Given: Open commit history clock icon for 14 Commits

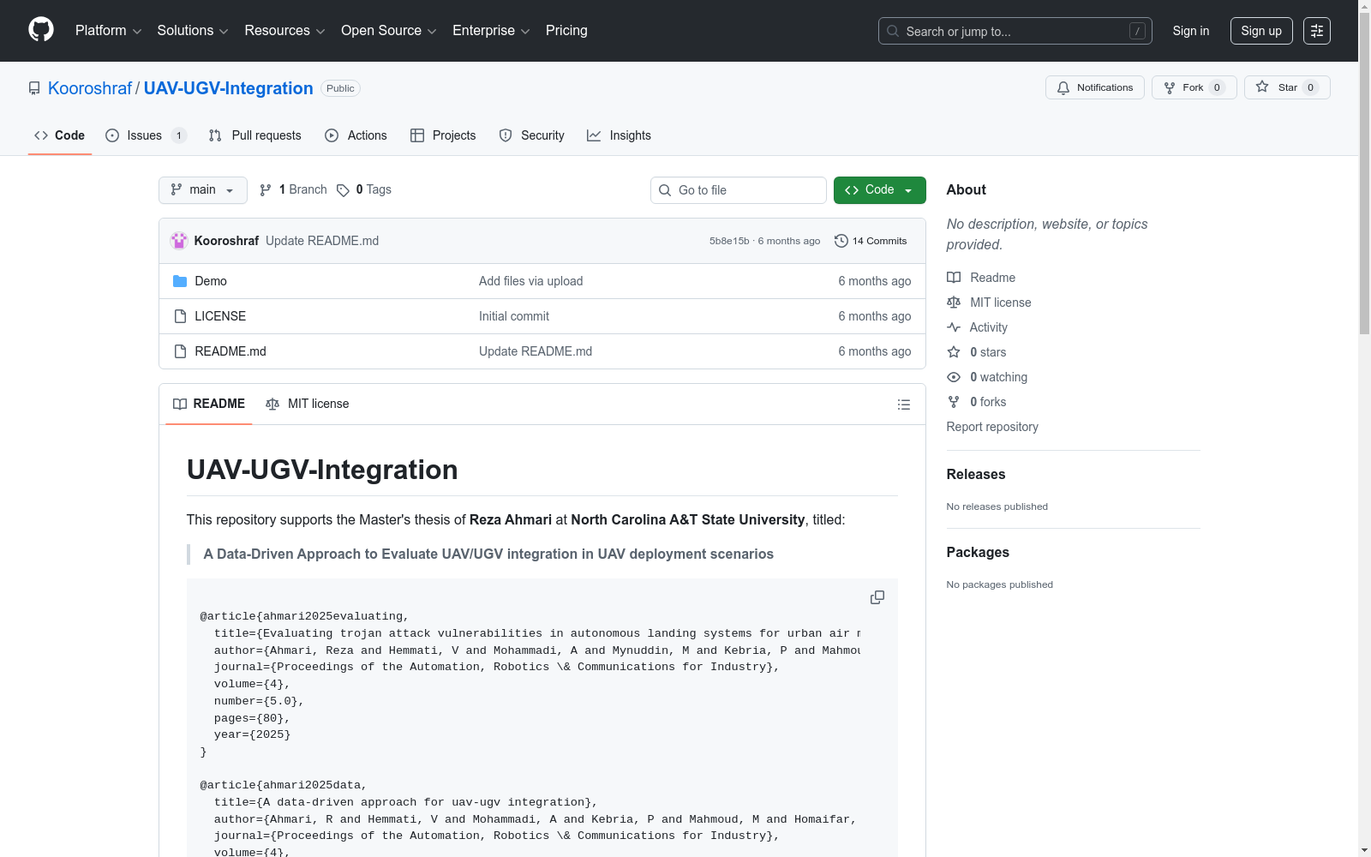Looking at the screenshot, I should (841, 241).
